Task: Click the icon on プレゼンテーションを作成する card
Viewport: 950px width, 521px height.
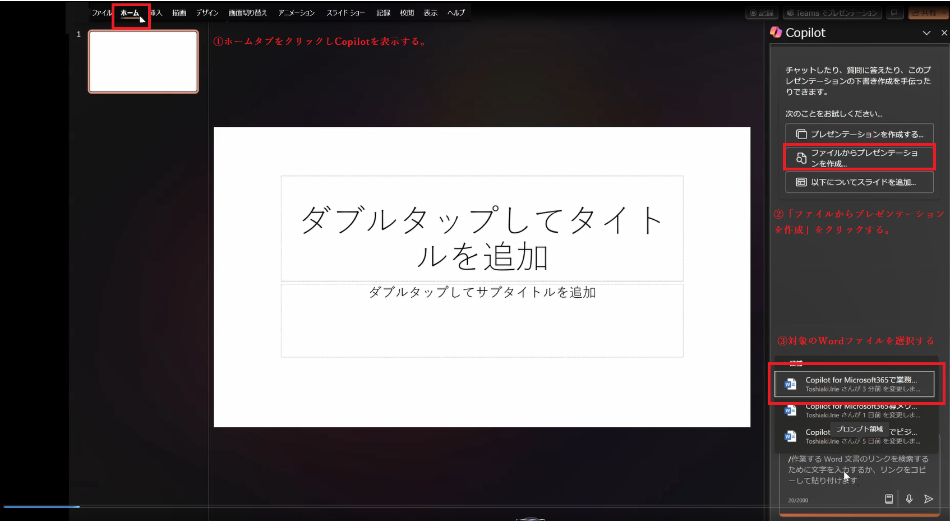Action: pyautogui.click(x=800, y=133)
